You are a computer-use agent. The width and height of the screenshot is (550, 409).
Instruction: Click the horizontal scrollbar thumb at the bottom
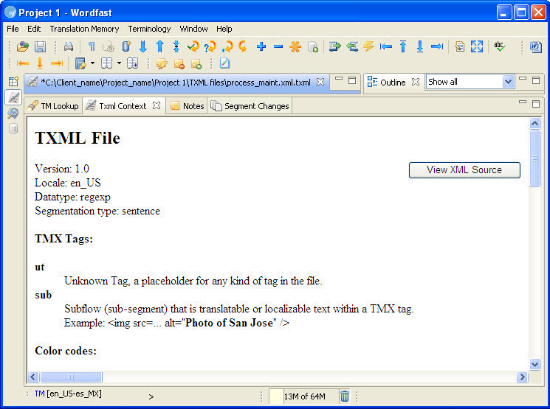(72, 377)
